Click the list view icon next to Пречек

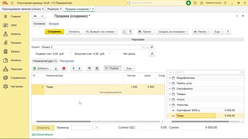click(124, 32)
